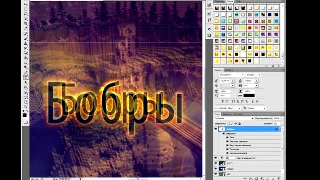320x180 pixels.
Task: Select the Карта градиента 1 mask thumbnail
Action: tap(232, 158)
